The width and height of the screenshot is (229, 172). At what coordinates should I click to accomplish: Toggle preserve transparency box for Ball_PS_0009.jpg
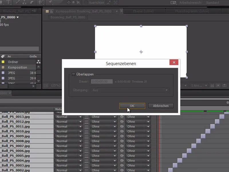pyautogui.click(x=86, y=136)
